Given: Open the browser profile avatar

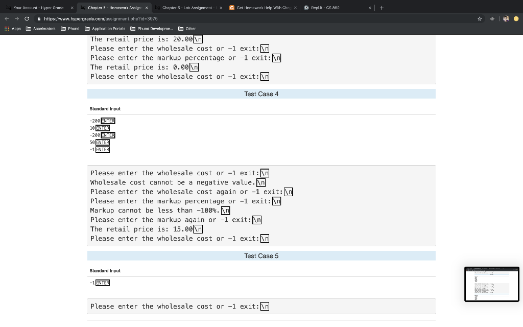Looking at the screenshot, I should [505, 18].
